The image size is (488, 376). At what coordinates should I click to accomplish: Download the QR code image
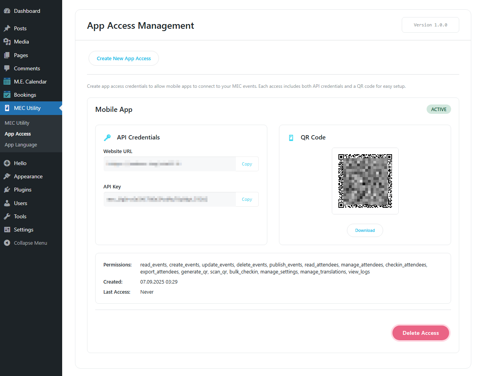click(365, 230)
